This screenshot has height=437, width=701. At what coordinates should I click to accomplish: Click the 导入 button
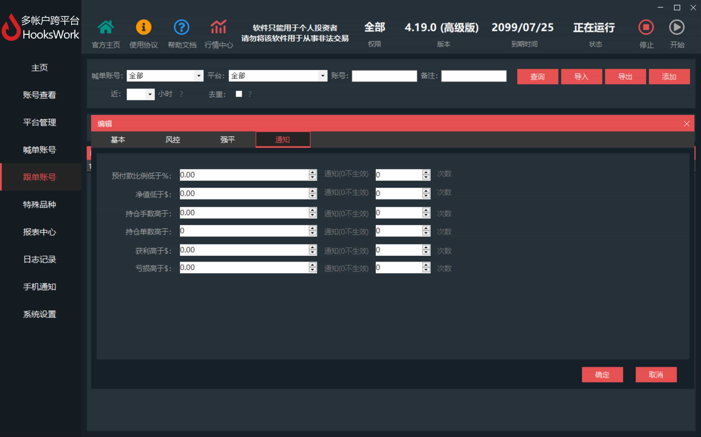tap(582, 76)
